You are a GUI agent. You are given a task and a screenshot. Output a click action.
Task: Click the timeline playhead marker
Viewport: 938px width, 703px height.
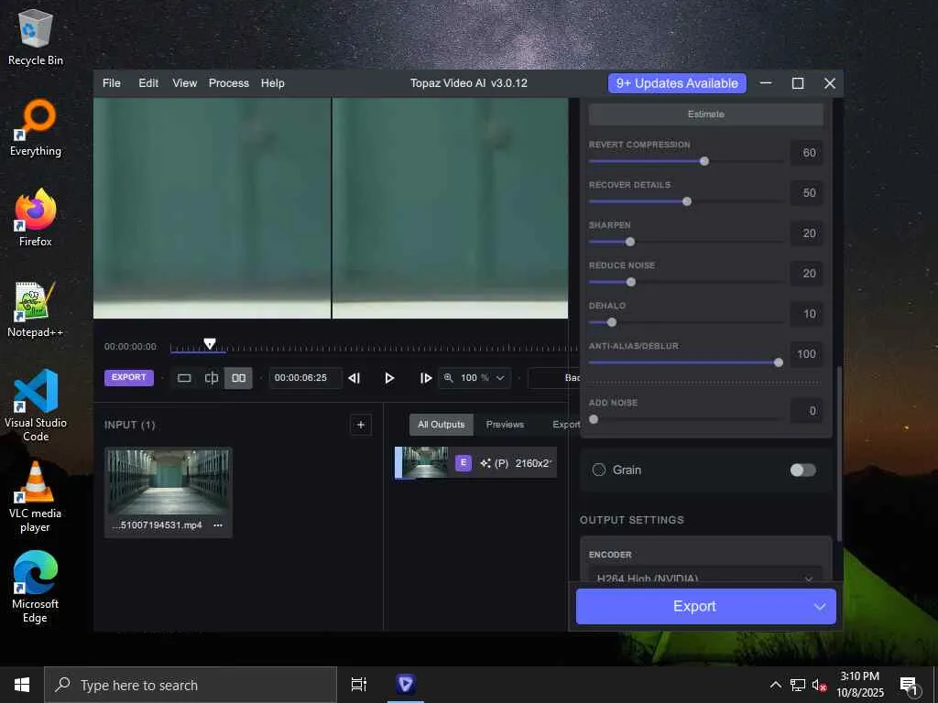pos(210,344)
